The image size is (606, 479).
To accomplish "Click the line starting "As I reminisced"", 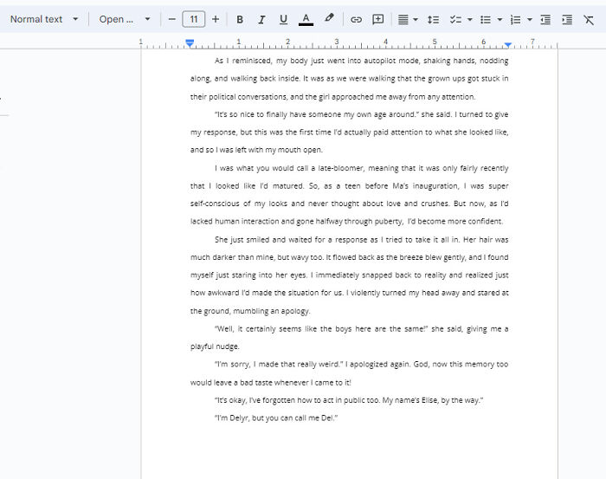I will [361, 61].
